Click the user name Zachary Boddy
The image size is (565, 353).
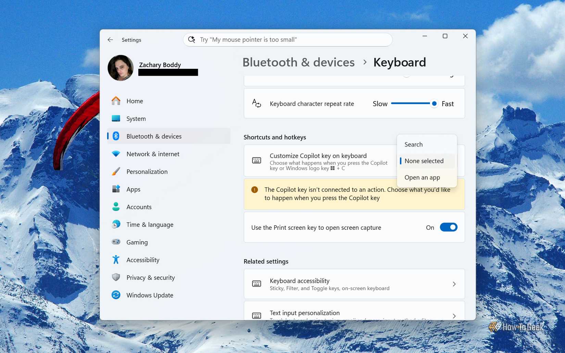[x=160, y=65]
